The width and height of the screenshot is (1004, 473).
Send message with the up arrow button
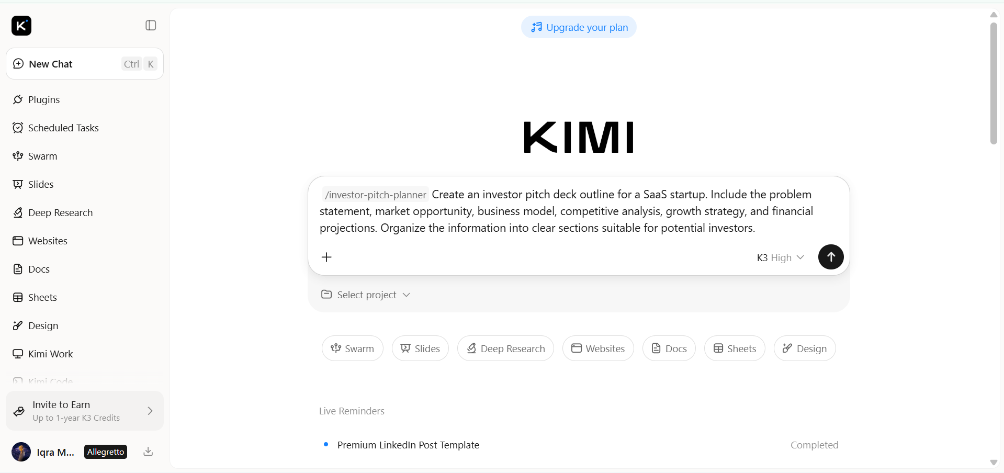[831, 257]
